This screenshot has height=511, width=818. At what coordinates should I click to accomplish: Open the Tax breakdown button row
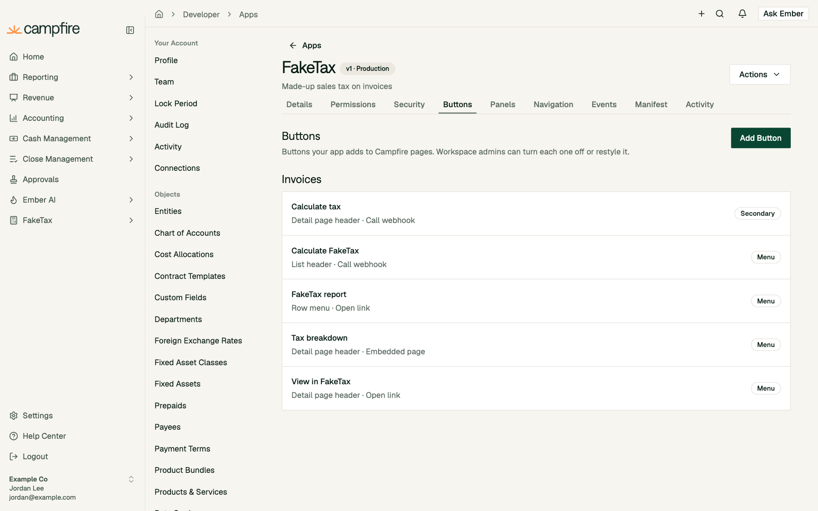(536, 345)
